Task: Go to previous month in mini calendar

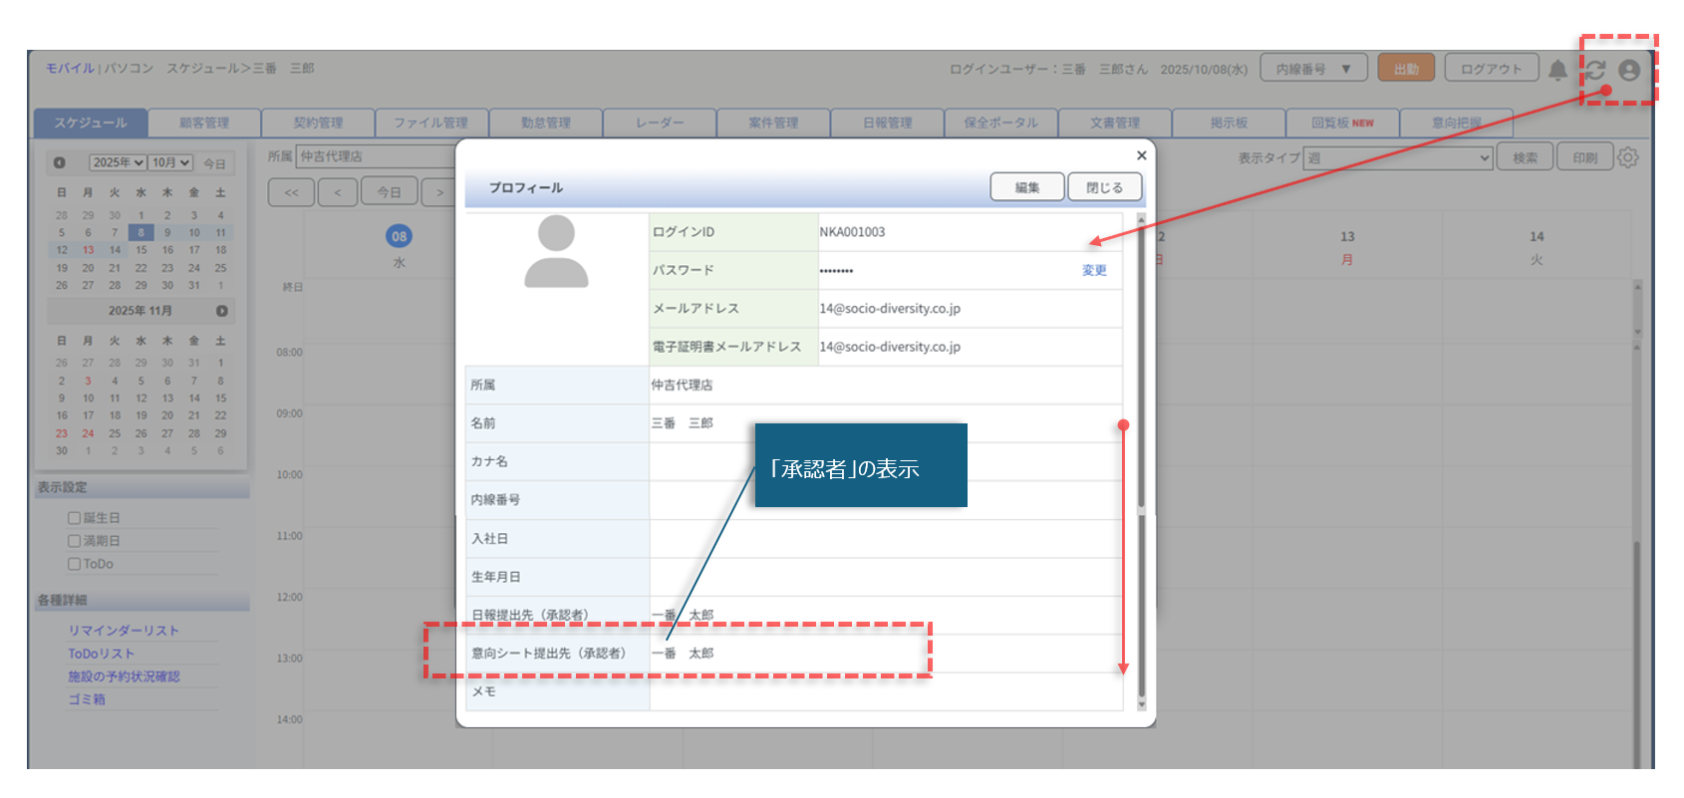Action: tap(59, 162)
